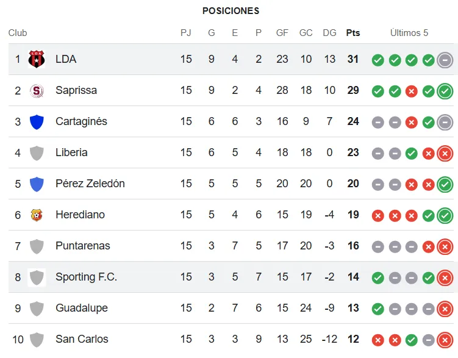The height and width of the screenshot is (358, 458).
Task: Select the San Carlos team name
Action: (x=82, y=339)
